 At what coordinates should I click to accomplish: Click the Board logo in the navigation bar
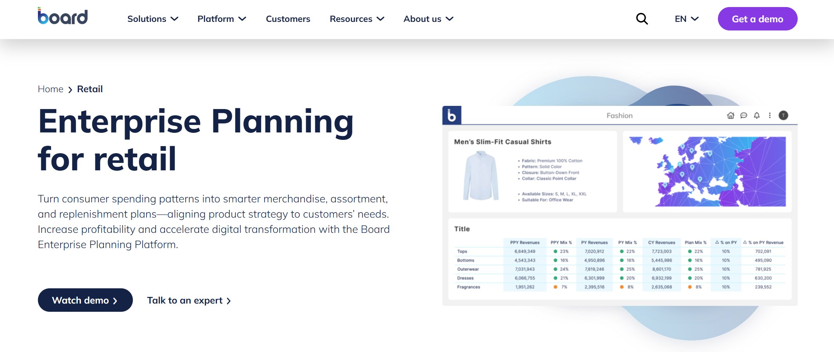coord(63,16)
